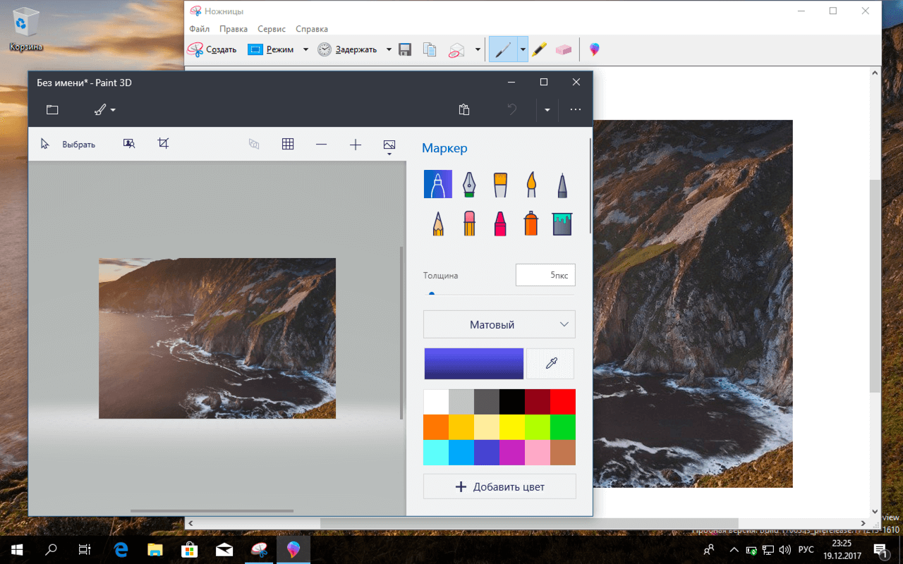Use the eyedropper color picker
Screen dimensions: 903x564
click(x=550, y=363)
